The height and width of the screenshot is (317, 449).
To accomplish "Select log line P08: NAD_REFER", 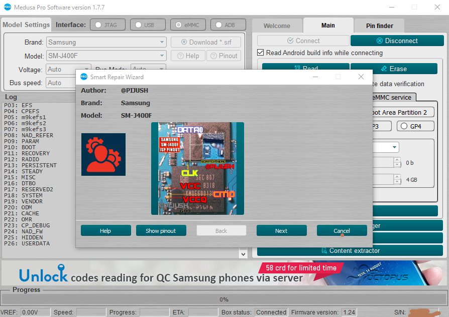I will (29, 135).
